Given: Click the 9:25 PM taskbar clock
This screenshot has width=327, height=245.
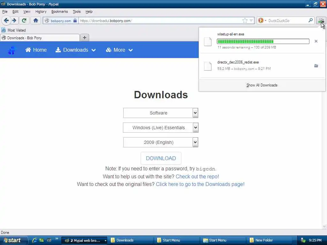Looking at the screenshot, I should coord(315,241).
